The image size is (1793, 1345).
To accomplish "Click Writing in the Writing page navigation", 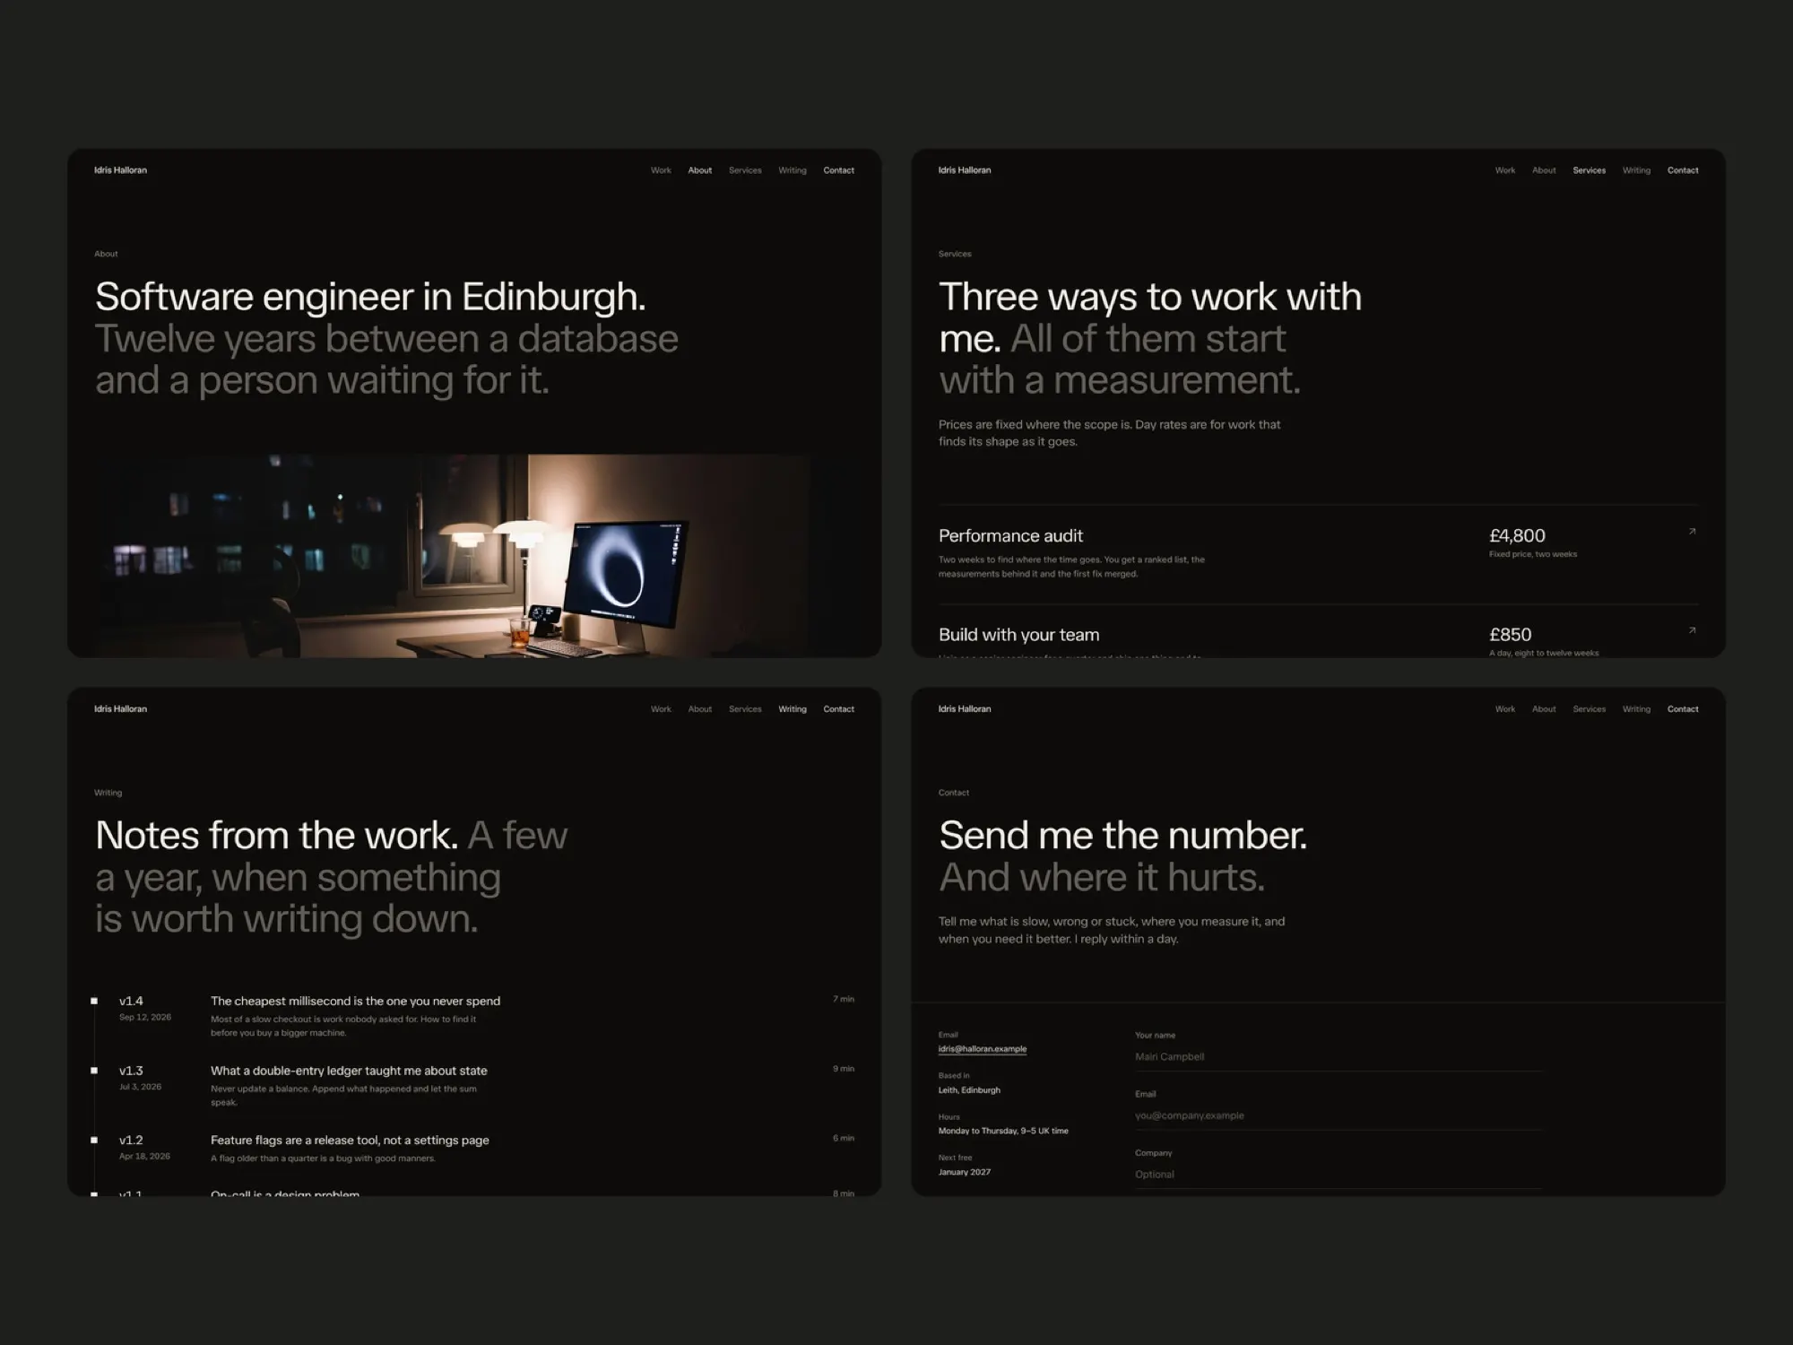I will pyautogui.click(x=793, y=709).
